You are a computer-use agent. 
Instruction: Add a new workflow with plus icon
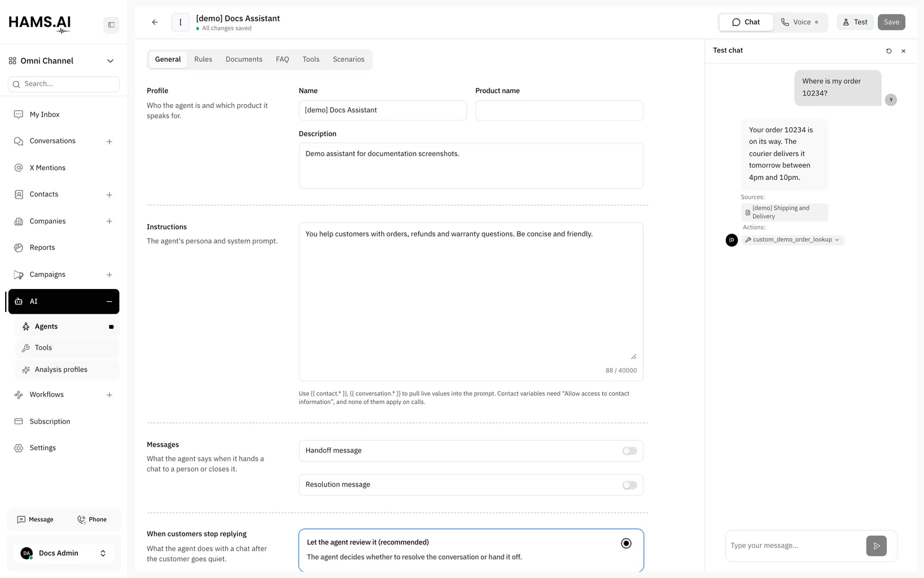[x=109, y=395]
